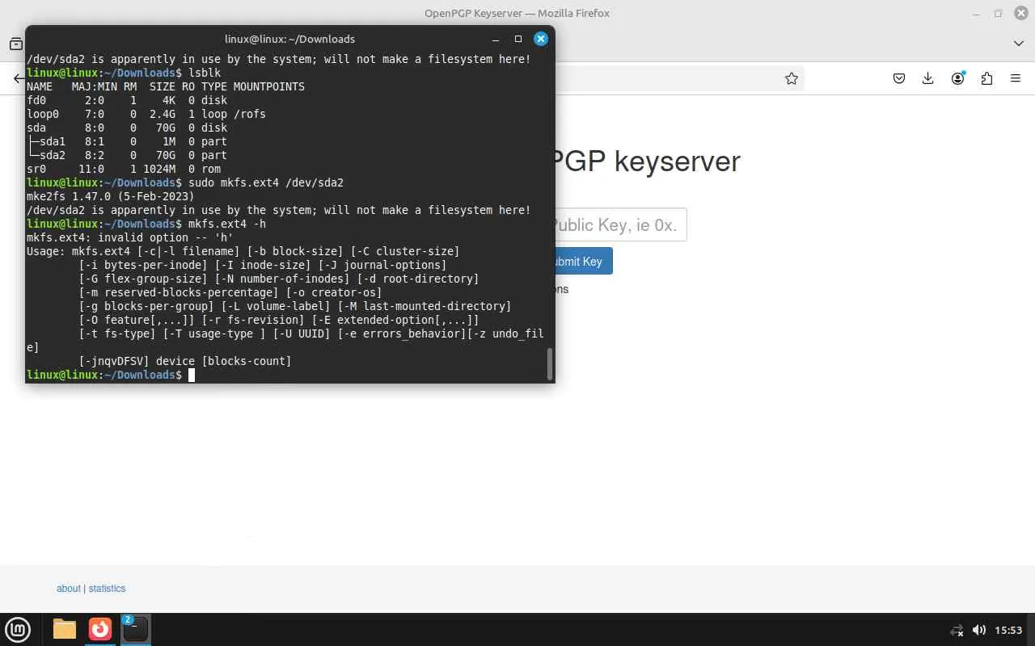
Task: Open the Firefox account icon
Action: [958, 78]
